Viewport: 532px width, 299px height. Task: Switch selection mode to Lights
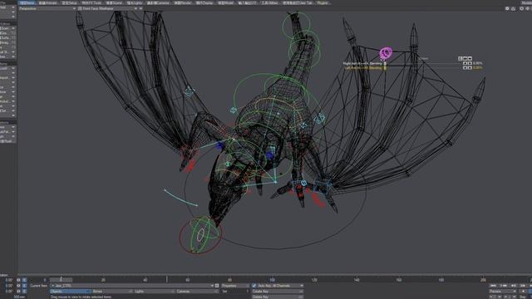coord(155,292)
